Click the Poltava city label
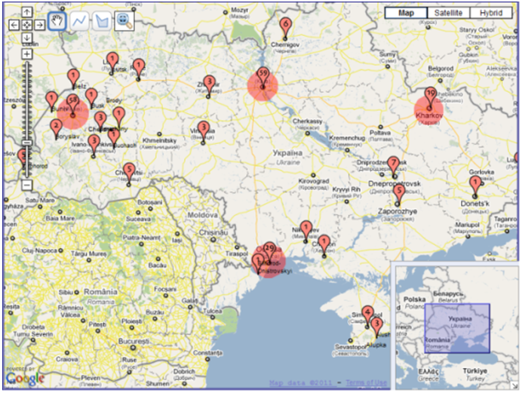Image resolution: width=522 pixels, height=393 pixels. (x=380, y=133)
